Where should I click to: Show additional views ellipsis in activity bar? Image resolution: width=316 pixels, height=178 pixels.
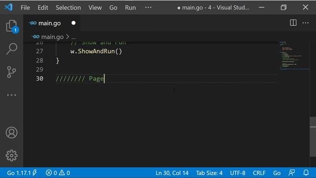11,95
